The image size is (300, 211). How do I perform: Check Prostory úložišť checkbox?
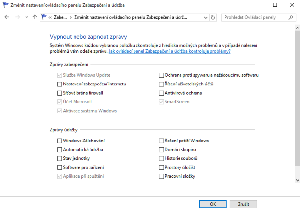click(161, 168)
